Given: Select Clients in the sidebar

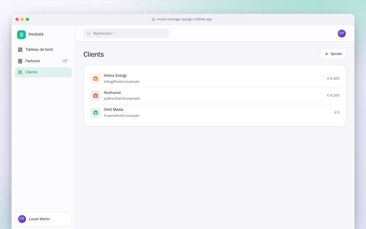Looking at the screenshot, I should point(43,72).
